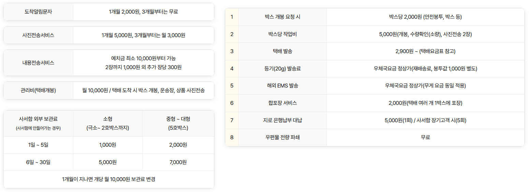Click '우체국요금 정상가(무게 요금 동일 적용)' cell
The width and height of the screenshot is (529, 192).
(x=425, y=86)
